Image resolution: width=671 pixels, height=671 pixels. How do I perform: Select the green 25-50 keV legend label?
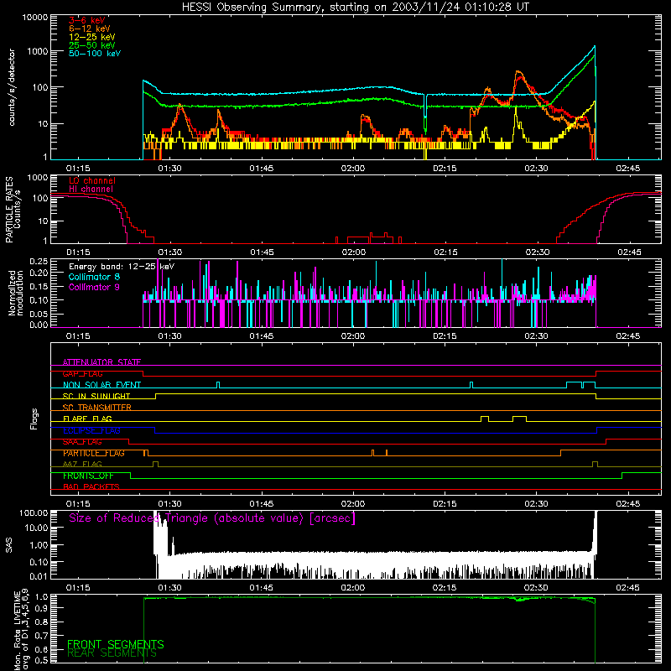pyautogui.click(x=92, y=45)
